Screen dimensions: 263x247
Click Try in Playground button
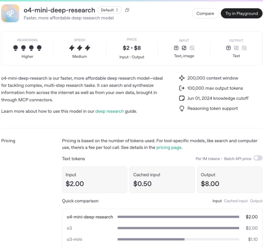coord(241,14)
